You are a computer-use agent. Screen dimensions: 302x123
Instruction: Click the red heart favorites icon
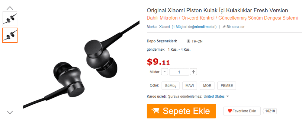230,111
